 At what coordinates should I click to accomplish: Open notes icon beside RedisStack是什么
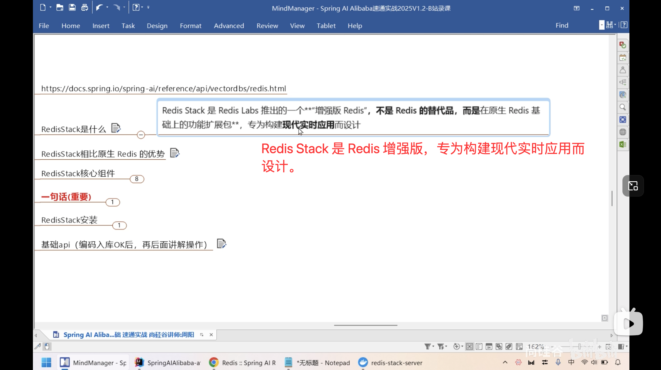coord(116,128)
